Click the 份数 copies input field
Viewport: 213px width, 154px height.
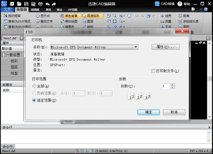tap(166, 86)
